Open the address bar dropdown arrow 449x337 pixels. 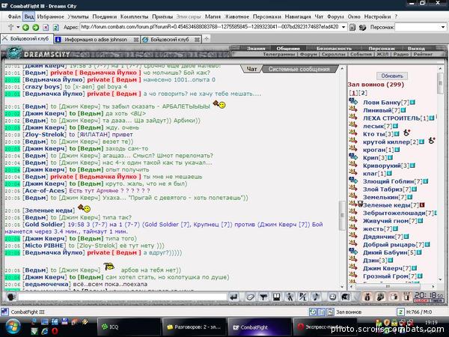tap(343, 28)
